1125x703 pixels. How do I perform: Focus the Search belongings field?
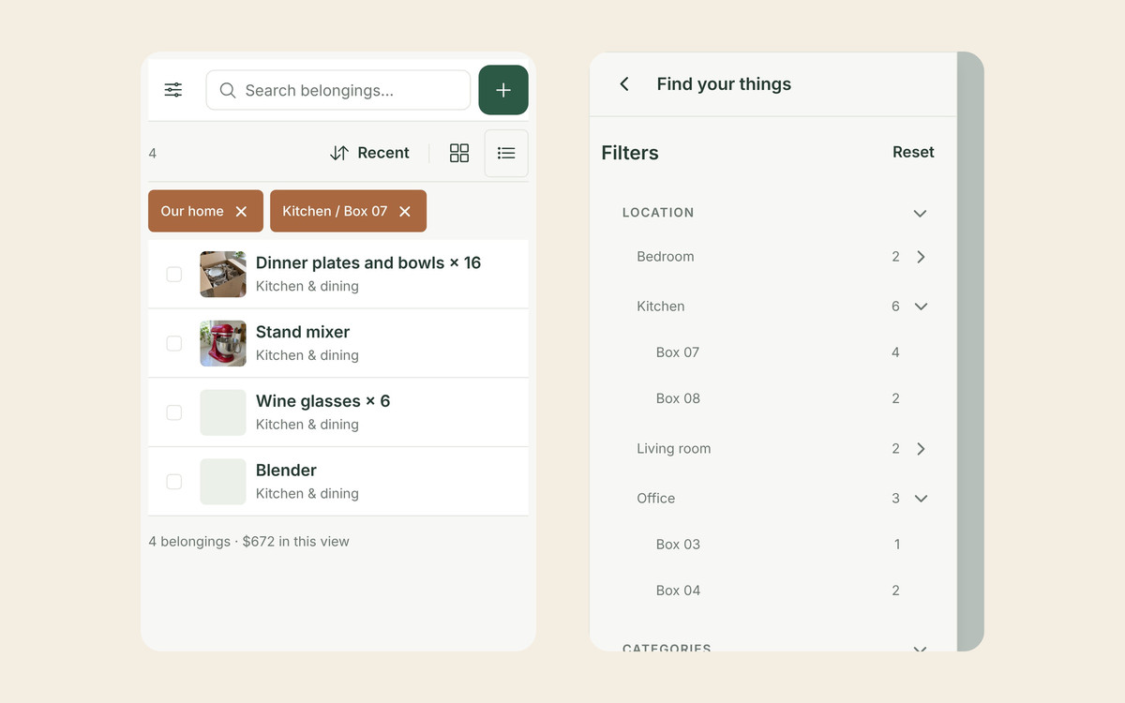pyautogui.click(x=338, y=90)
